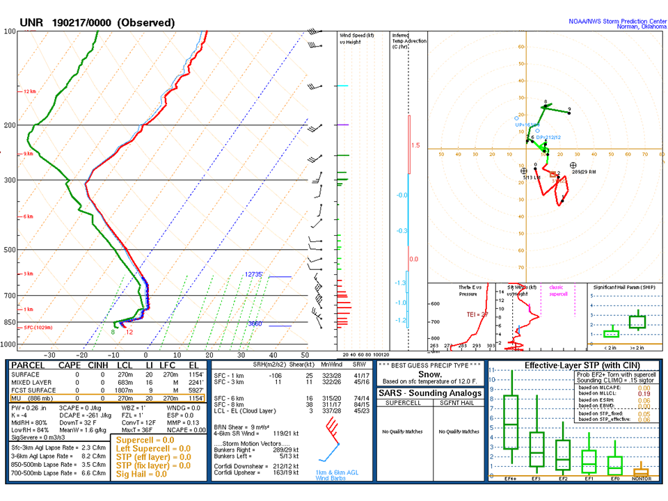Click the "Corfidi Downshear = 212/12 kt" line

tap(256, 466)
